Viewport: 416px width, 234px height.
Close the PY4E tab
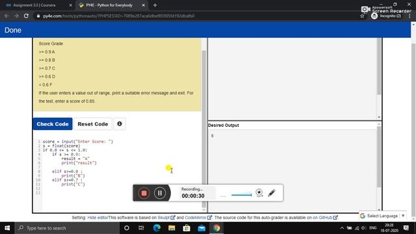(x=143, y=5)
